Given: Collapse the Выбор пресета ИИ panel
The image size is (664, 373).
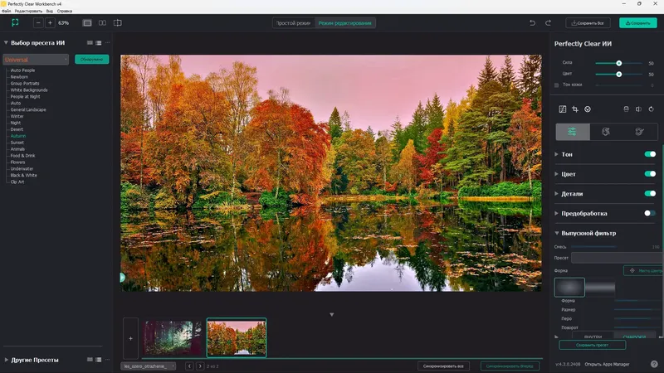Looking at the screenshot, I should 6,43.
